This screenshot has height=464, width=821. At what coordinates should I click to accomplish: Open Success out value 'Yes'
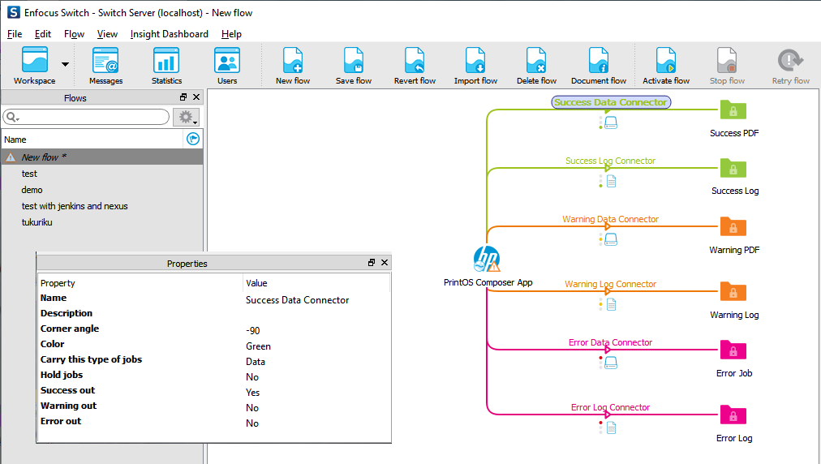(x=253, y=393)
